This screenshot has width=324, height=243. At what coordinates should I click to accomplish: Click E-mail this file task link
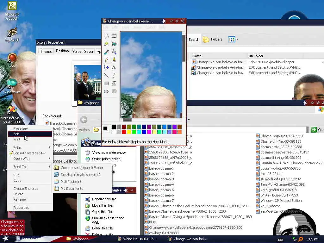point(102,228)
